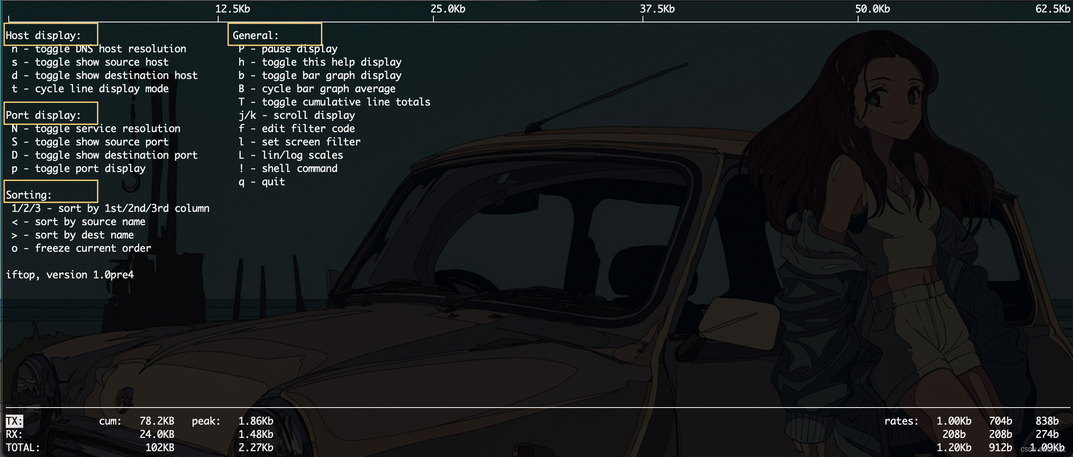1073x457 pixels.
Task: Click the 'RX:' row label
Action: (x=14, y=435)
